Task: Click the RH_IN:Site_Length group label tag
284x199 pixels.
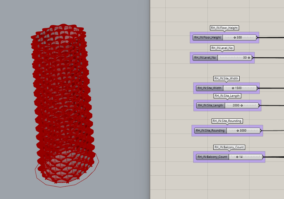Action: (227, 96)
